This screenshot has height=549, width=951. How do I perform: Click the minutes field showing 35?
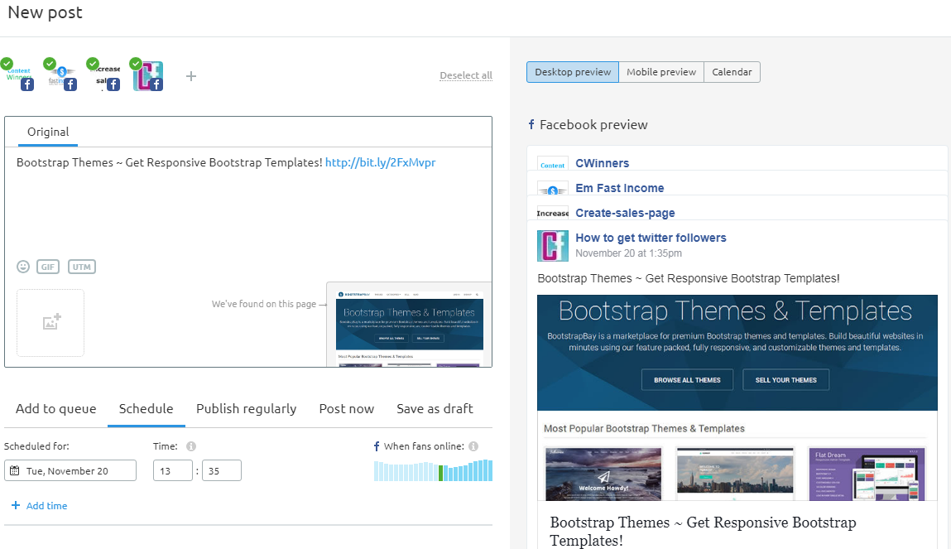pyautogui.click(x=221, y=471)
